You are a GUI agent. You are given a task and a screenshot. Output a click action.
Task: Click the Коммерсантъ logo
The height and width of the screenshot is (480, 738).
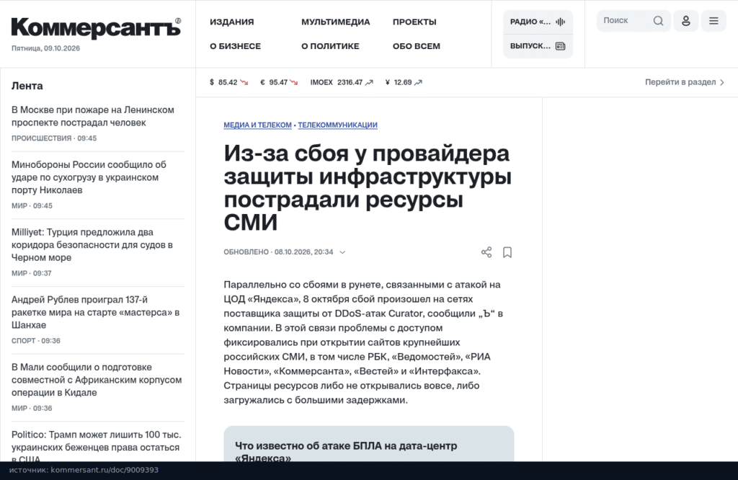click(x=96, y=28)
